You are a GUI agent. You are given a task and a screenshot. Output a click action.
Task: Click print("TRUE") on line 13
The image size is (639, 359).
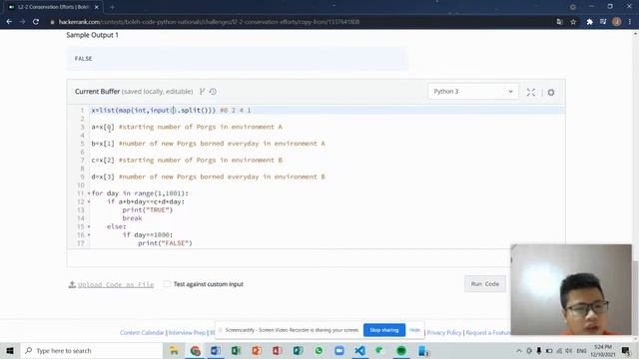[x=148, y=210]
